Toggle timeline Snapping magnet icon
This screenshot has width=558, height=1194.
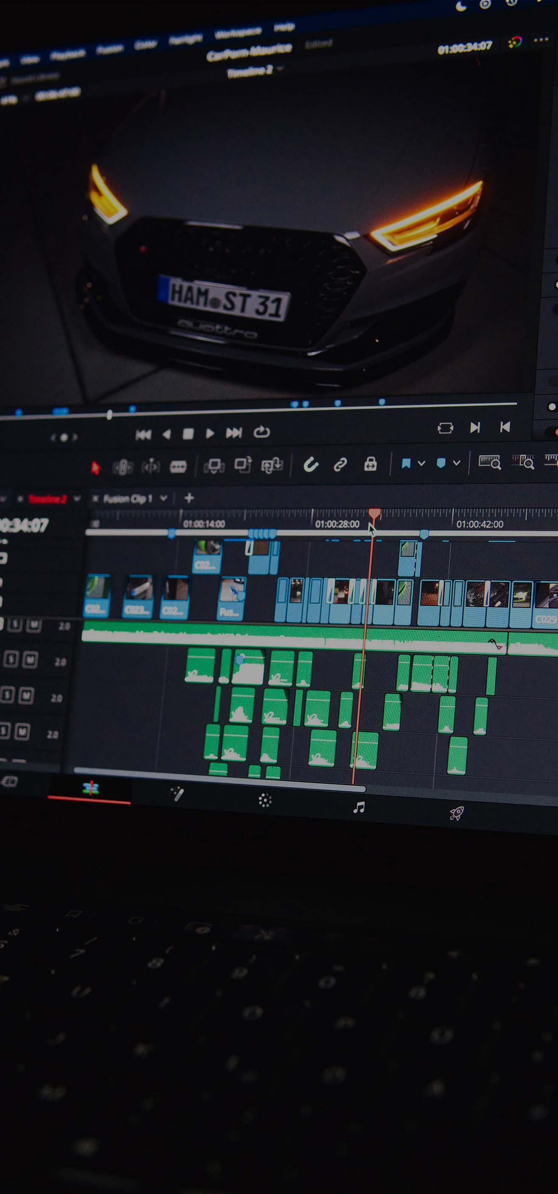click(x=311, y=465)
